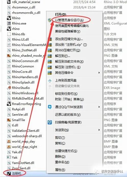
Task: Choose 属性(R) at menu bottom
Action: pyautogui.click(x=60, y=170)
